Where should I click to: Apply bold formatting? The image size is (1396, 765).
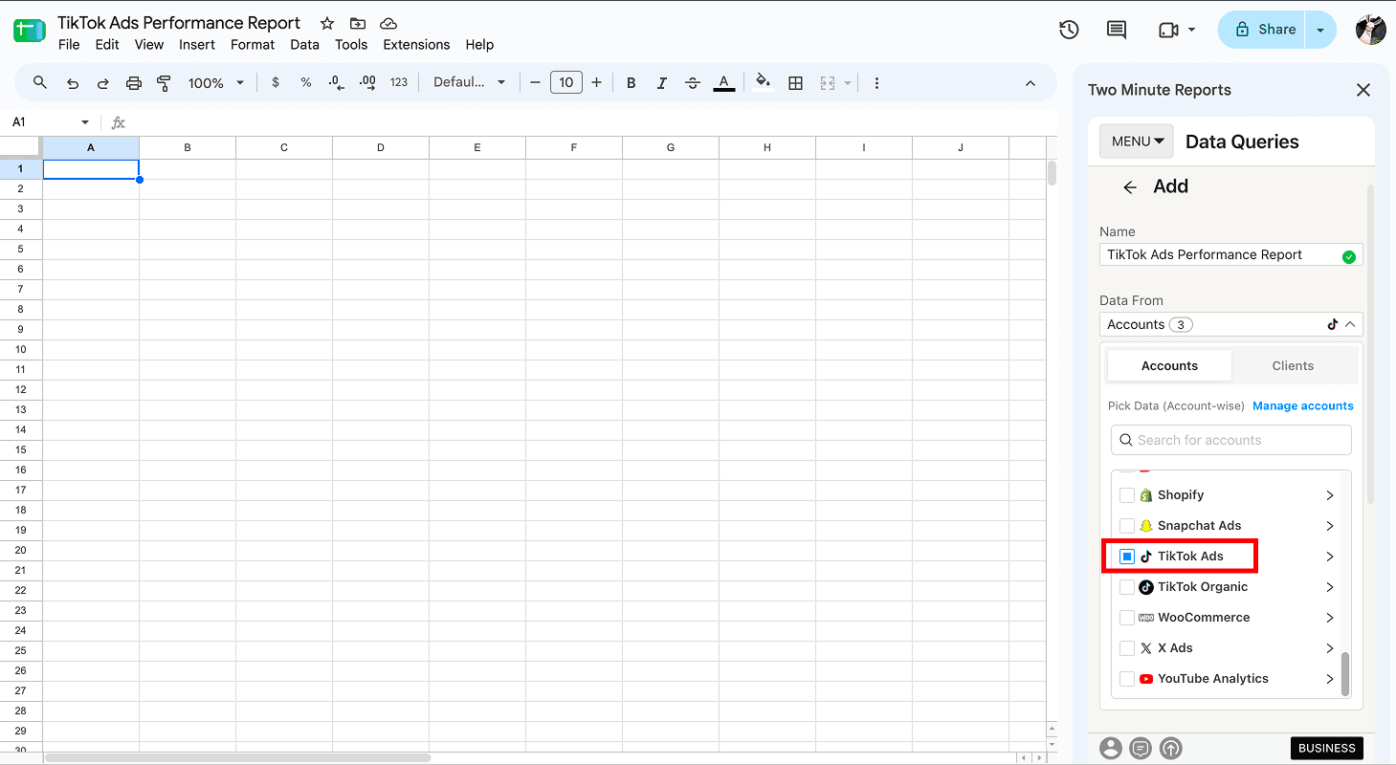pos(632,83)
